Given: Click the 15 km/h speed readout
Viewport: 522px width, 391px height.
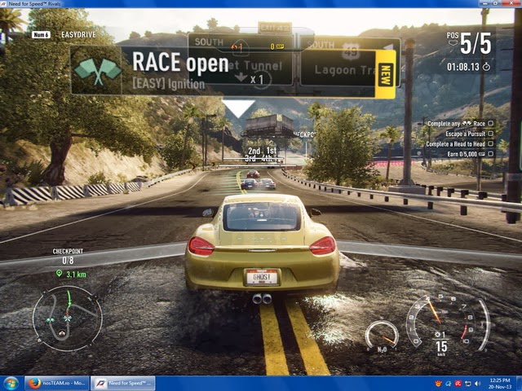Looking at the screenshot, I should (441, 348).
